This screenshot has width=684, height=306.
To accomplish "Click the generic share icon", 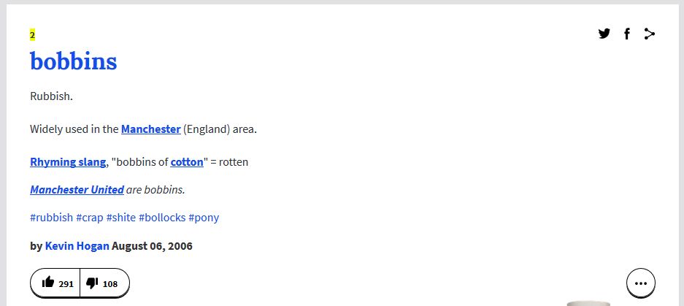I will [x=649, y=34].
